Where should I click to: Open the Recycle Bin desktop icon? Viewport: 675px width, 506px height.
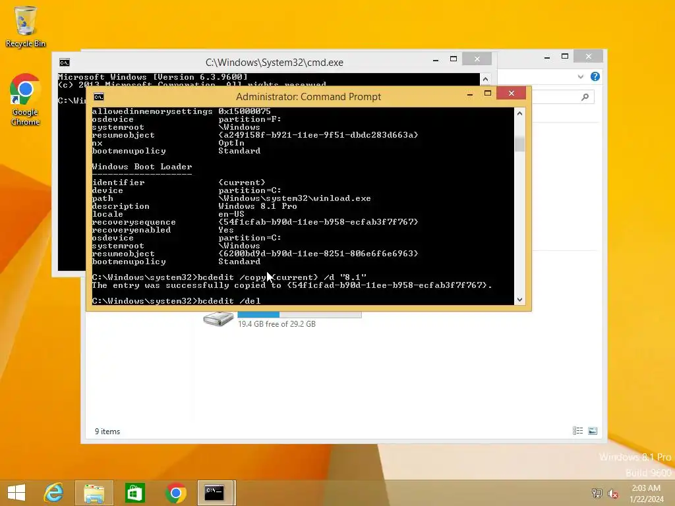coord(26,26)
